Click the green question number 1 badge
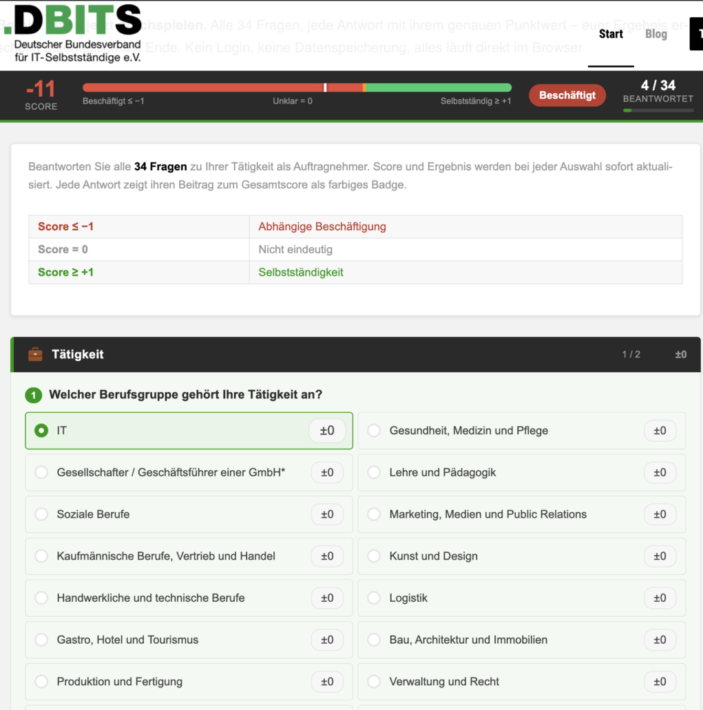Viewport: 703px width, 710px height. click(x=33, y=395)
